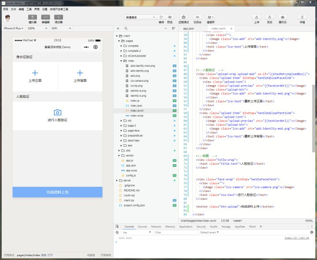Open remote debugging bug icon
The image size is (317, 260).
tap(184, 17)
